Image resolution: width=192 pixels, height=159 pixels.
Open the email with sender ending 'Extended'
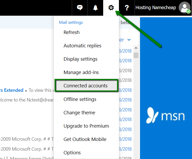27,90
